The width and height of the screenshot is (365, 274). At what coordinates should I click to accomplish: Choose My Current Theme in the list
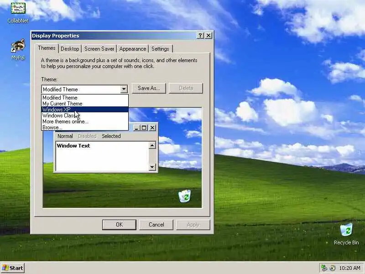coord(85,104)
